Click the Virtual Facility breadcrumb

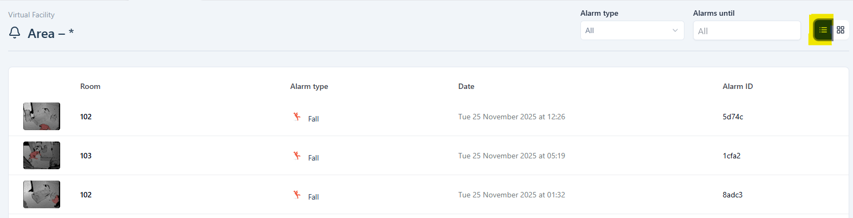(x=31, y=15)
